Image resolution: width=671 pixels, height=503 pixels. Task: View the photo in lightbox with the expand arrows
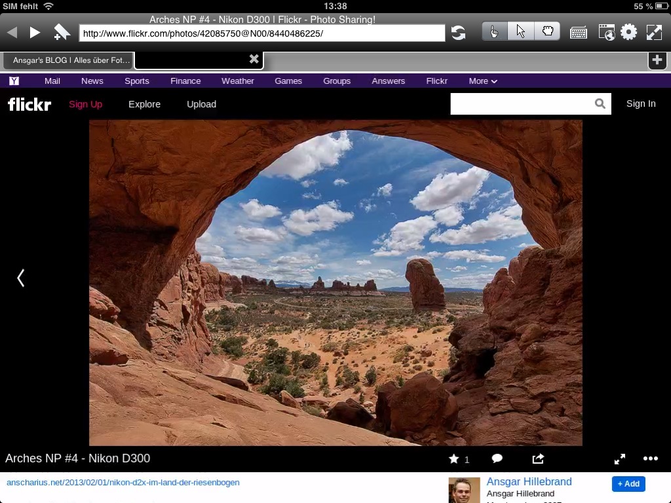(619, 458)
